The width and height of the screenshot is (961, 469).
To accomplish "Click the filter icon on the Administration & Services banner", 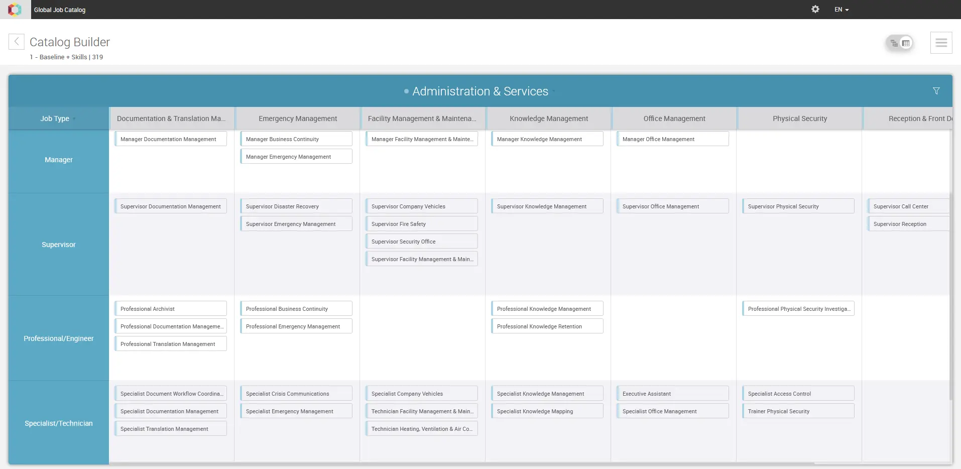I will [x=936, y=91].
